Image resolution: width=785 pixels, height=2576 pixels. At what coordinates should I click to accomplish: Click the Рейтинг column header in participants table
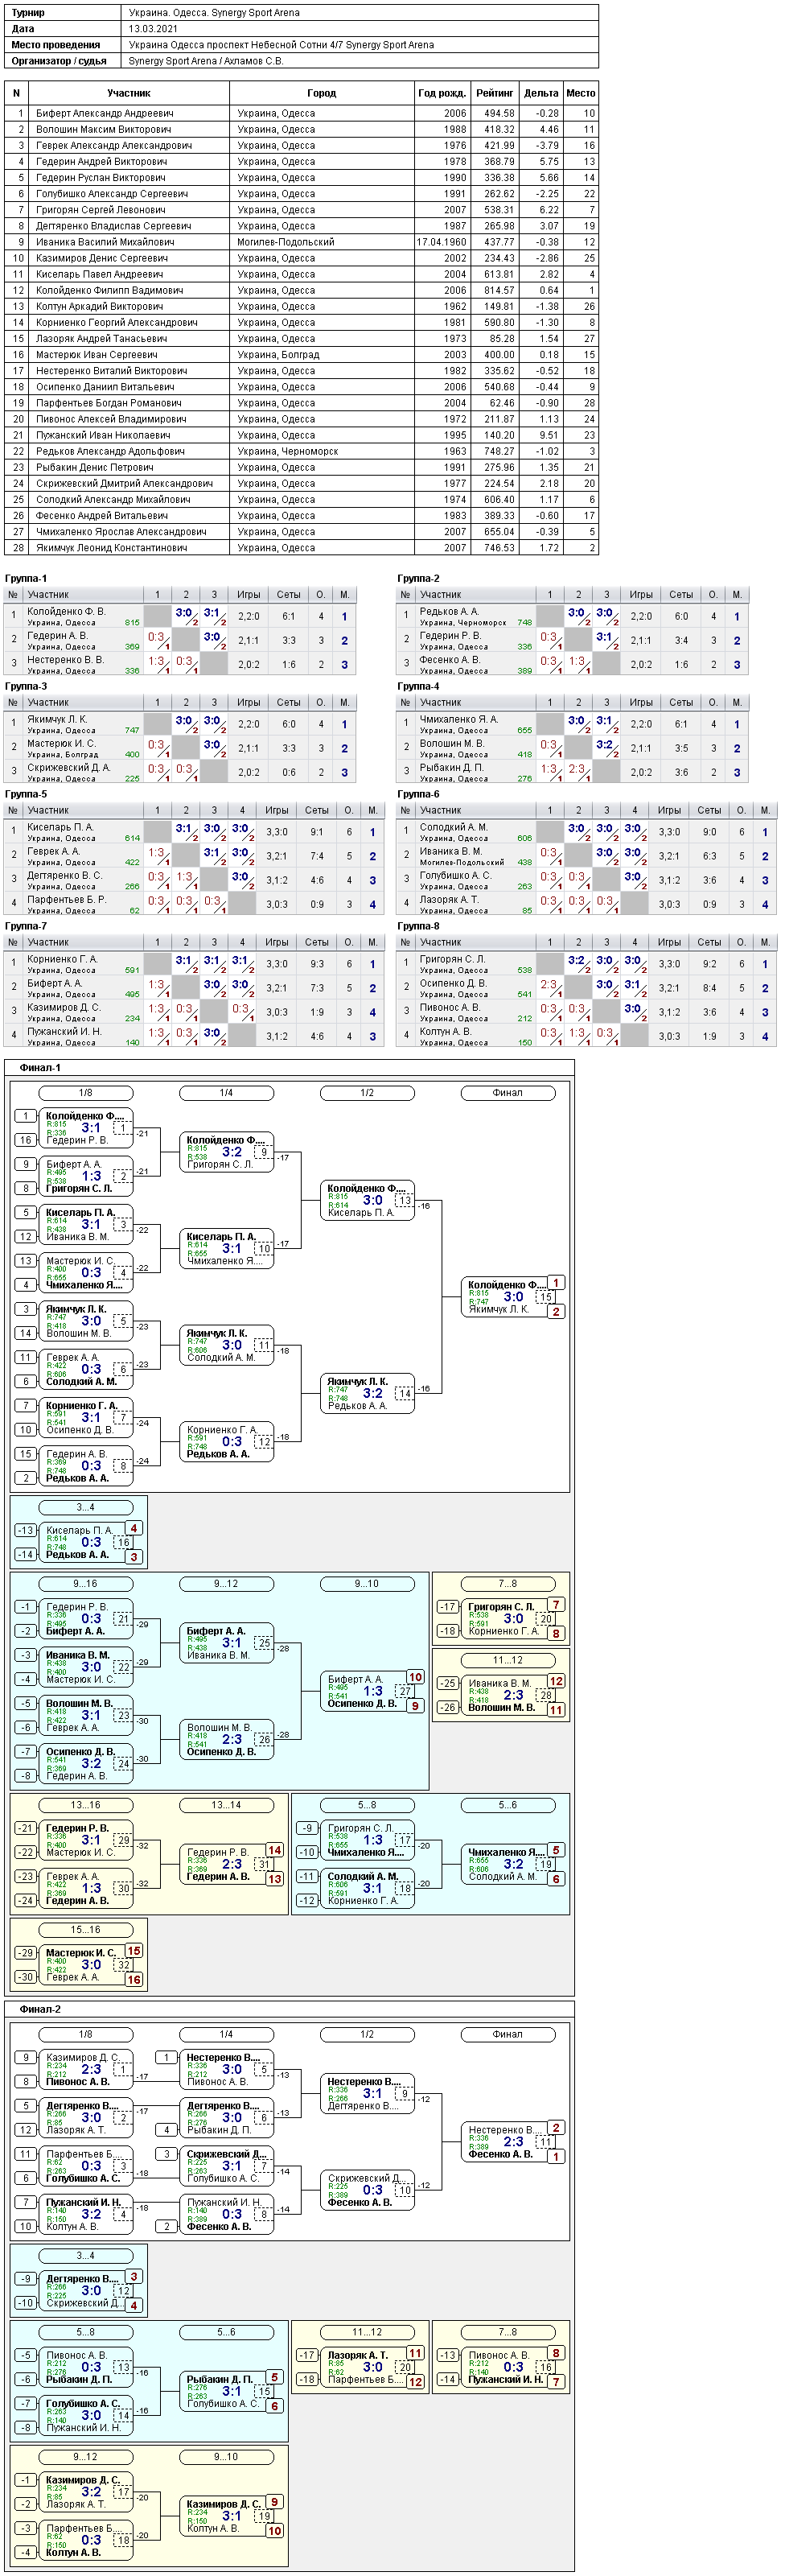pyautogui.click(x=494, y=93)
